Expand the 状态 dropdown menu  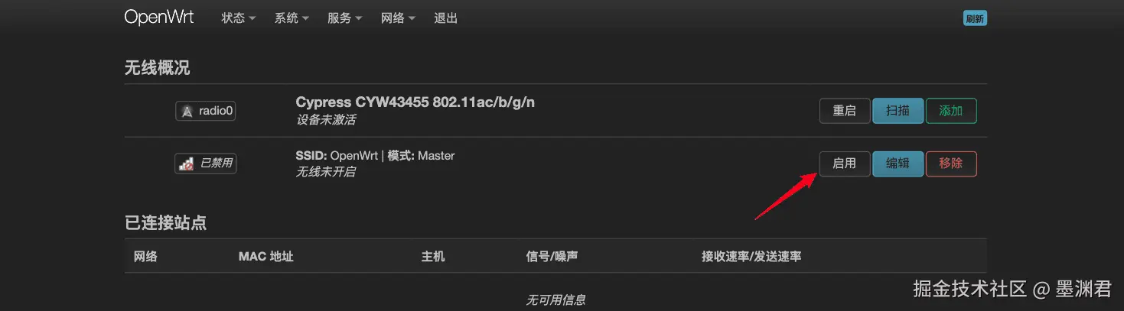coord(238,18)
